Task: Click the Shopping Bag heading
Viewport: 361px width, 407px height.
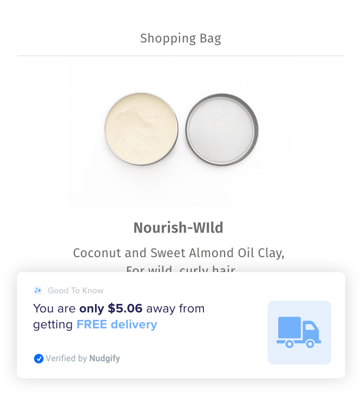Action: 180,38
